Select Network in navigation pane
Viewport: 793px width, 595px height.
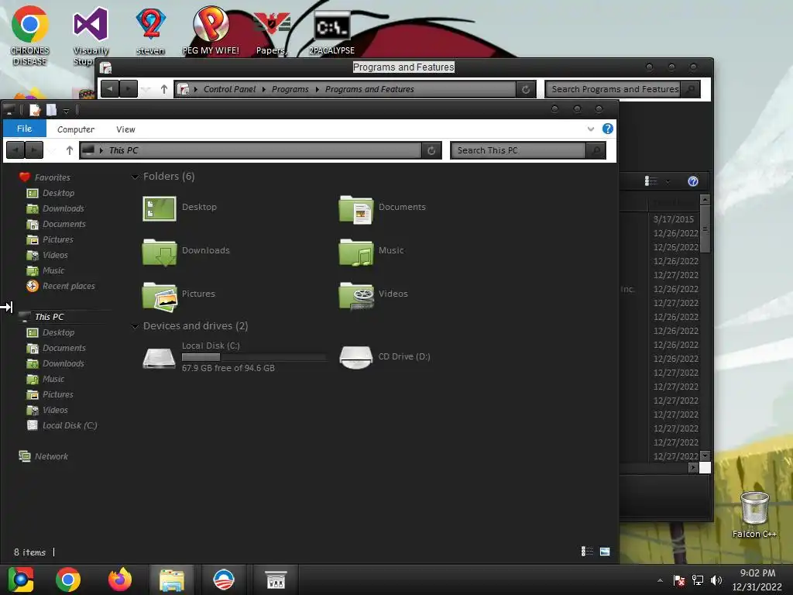tap(51, 456)
